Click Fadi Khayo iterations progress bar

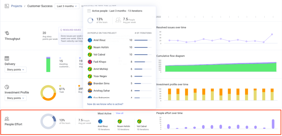tap(143, 62)
